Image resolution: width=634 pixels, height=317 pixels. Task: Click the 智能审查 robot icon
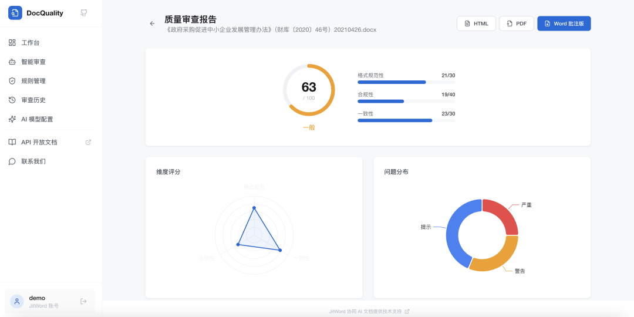[12, 62]
